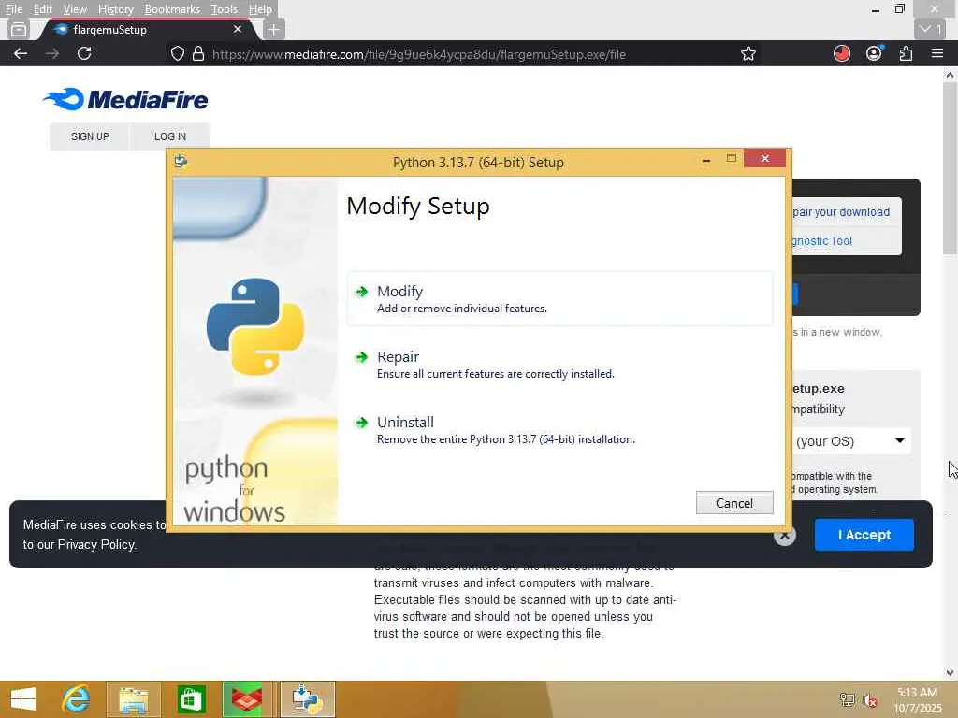Image resolution: width=958 pixels, height=718 pixels.
Task: Open the Windows Start button
Action: tap(23, 699)
